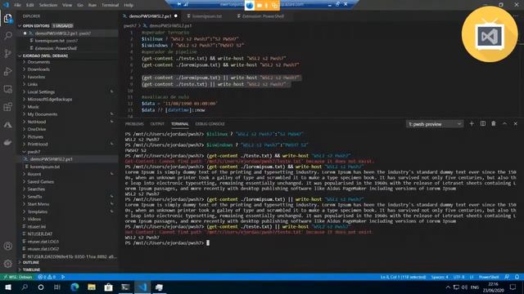524x294 pixels.
Task: Open the Edit menu
Action: (x=29, y=5)
